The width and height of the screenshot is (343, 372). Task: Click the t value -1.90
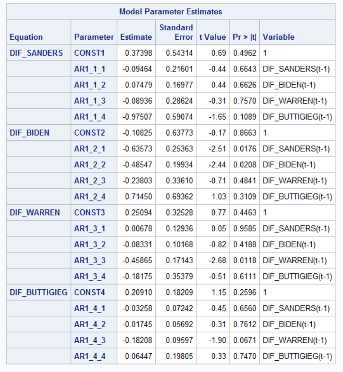pyautogui.click(x=217, y=340)
